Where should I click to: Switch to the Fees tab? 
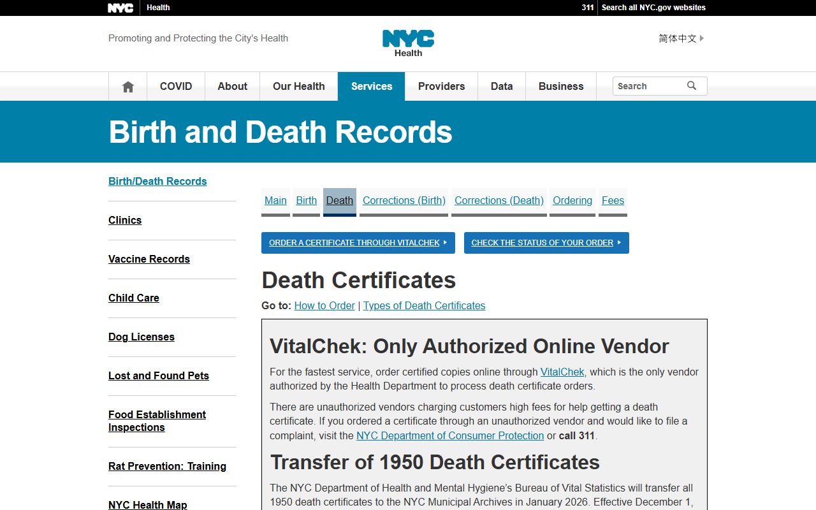[613, 201]
